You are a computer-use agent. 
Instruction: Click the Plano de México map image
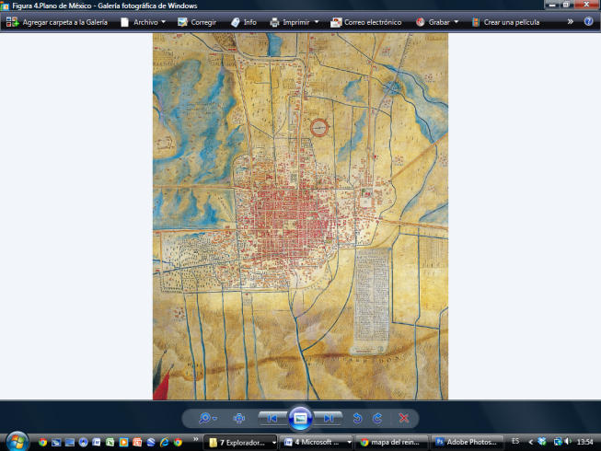pyautogui.click(x=300, y=216)
